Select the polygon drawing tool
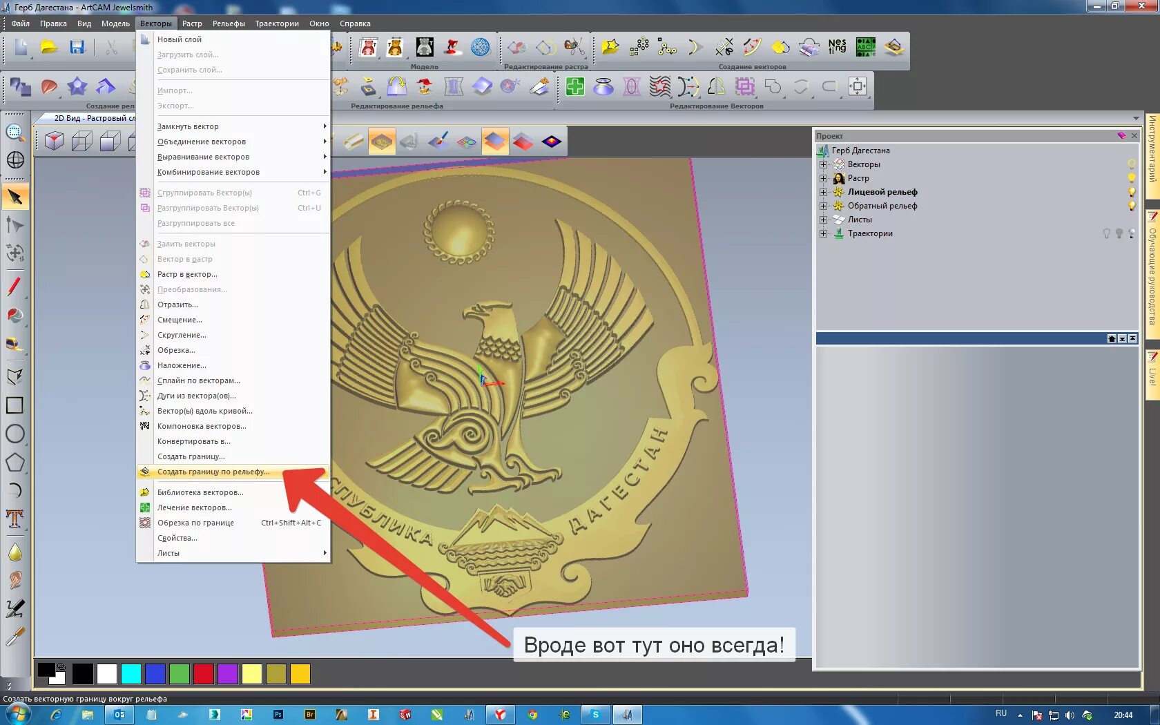Screen dimensions: 1160x725 click(x=14, y=462)
